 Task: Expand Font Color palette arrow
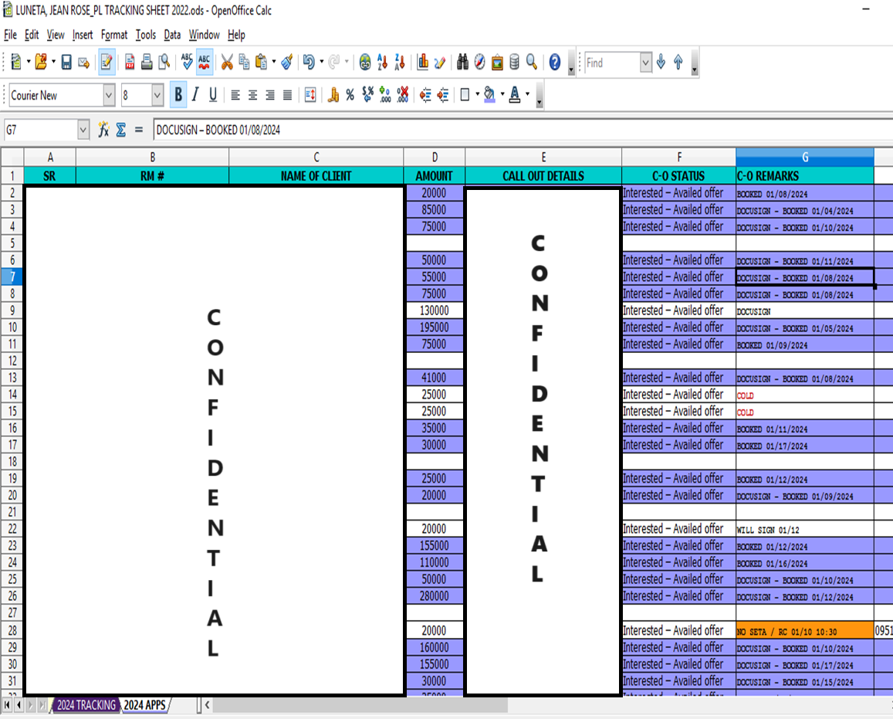pyautogui.click(x=528, y=95)
